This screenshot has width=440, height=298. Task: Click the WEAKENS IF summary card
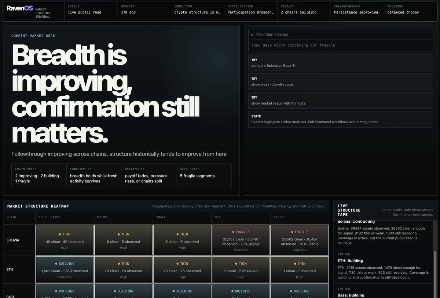pos(149,175)
